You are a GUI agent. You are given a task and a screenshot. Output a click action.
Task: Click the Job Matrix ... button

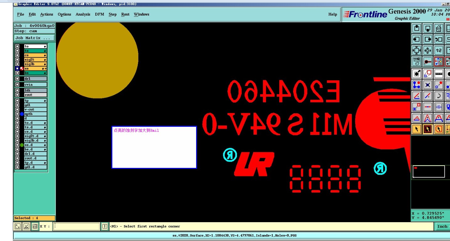click(34, 38)
